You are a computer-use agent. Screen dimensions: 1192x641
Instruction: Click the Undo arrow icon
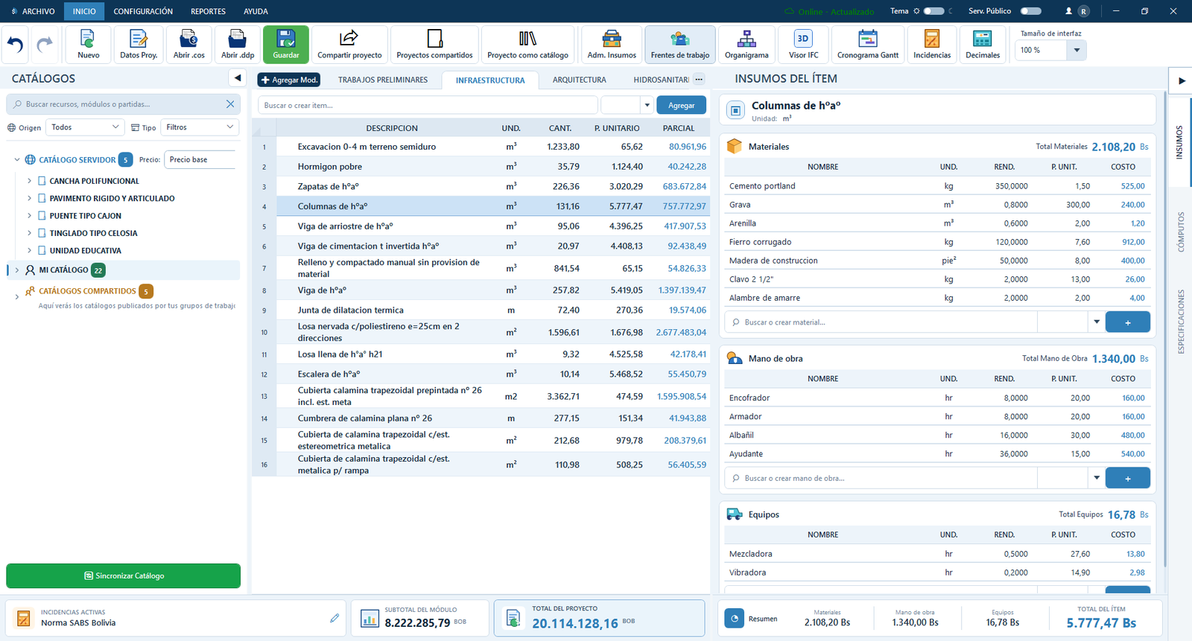[x=16, y=45]
